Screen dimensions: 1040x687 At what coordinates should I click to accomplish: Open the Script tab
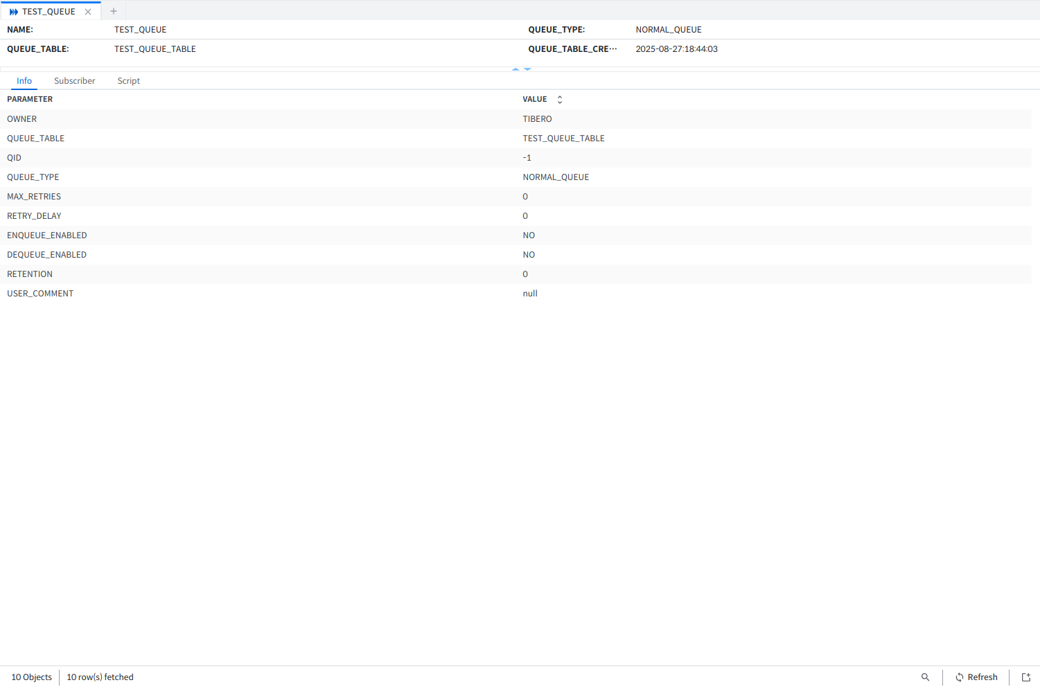128,81
